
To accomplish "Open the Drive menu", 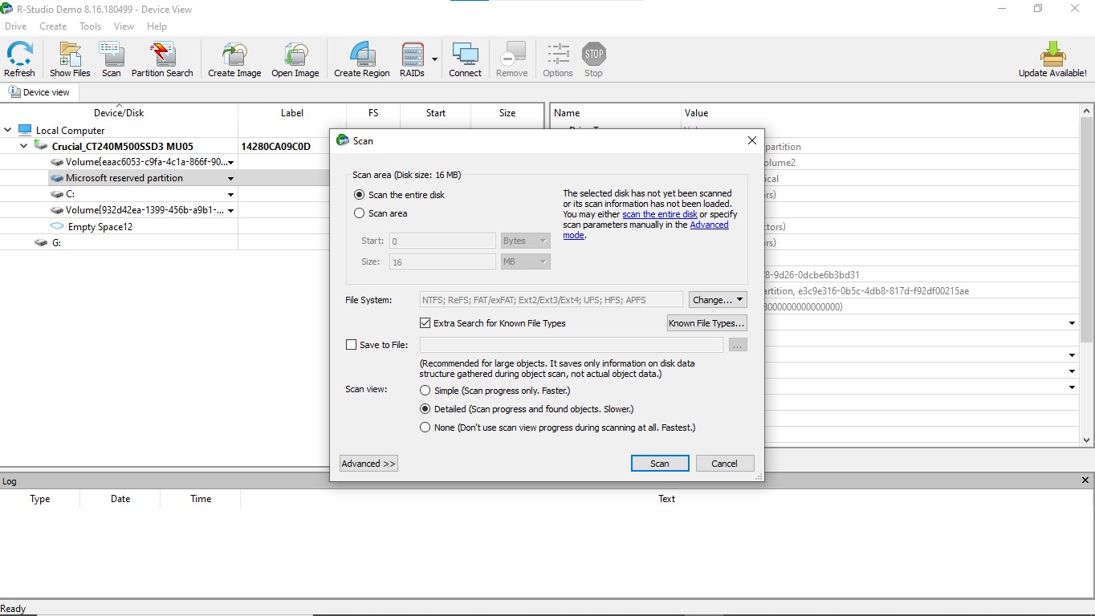I will coord(16,26).
